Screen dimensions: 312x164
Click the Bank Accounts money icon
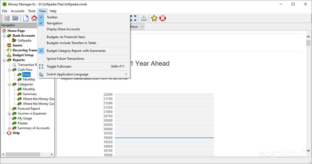click(x=9, y=36)
